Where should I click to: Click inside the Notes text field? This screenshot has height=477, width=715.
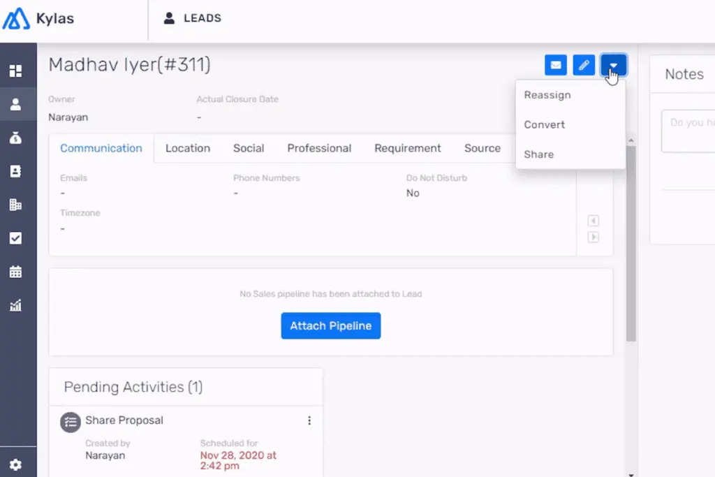[x=688, y=131]
